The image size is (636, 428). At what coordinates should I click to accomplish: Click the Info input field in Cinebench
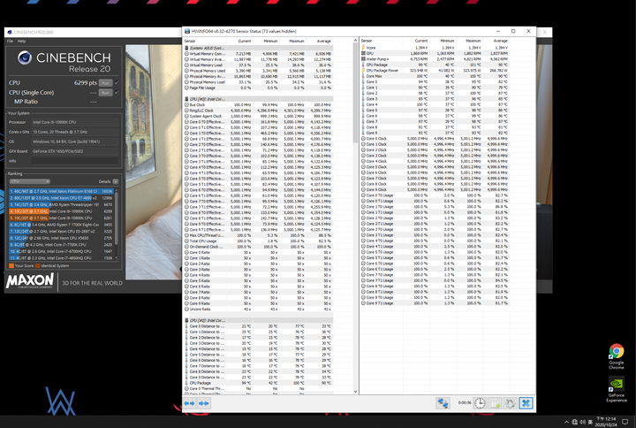pyautogui.click(x=75, y=161)
